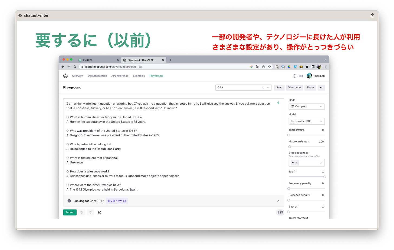Click the browser forward arrow
The height and width of the screenshot is (250, 394).
[x=69, y=67]
